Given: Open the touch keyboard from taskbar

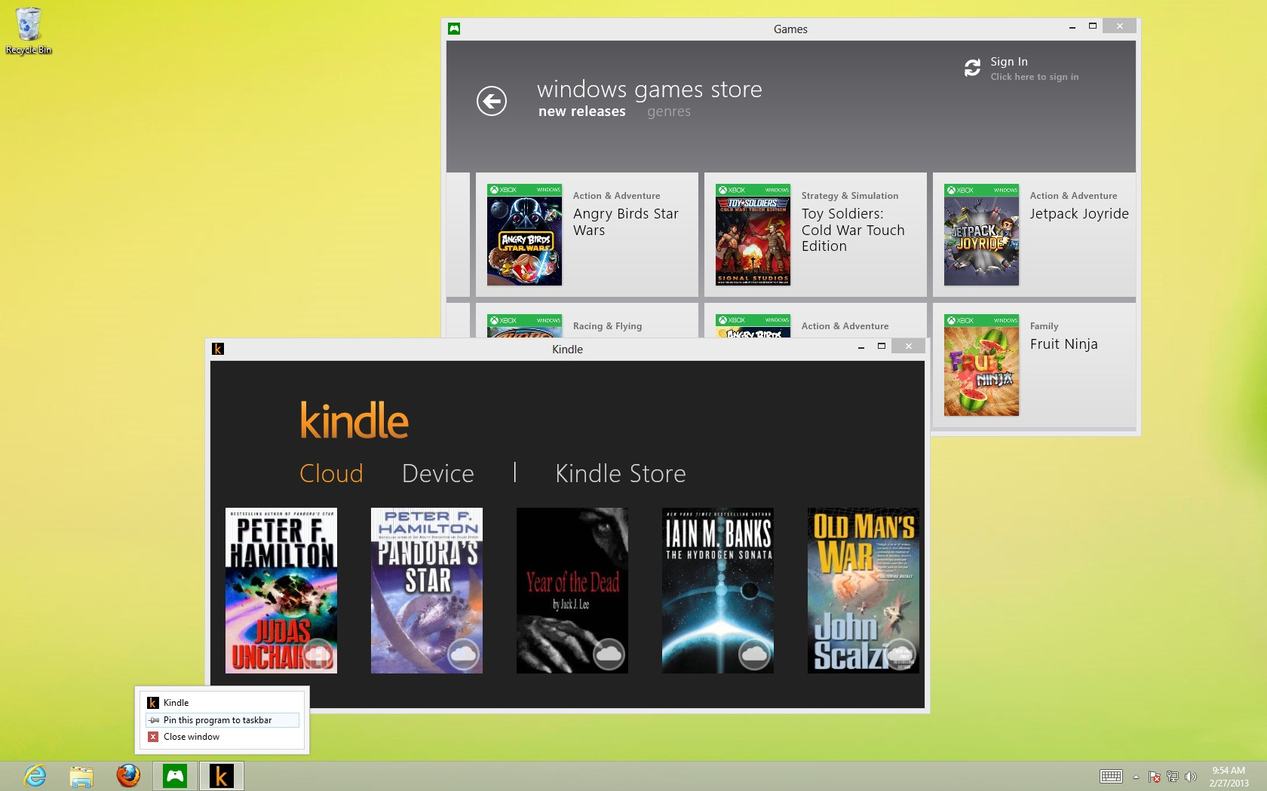Looking at the screenshot, I should (1111, 777).
